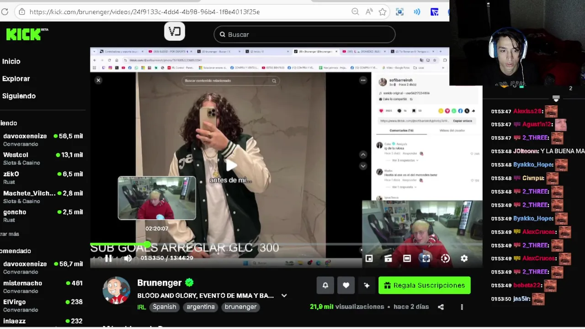Image resolution: width=585 pixels, height=329 pixels.
Task: Focus the Buscar search field
Action: (x=304, y=34)
